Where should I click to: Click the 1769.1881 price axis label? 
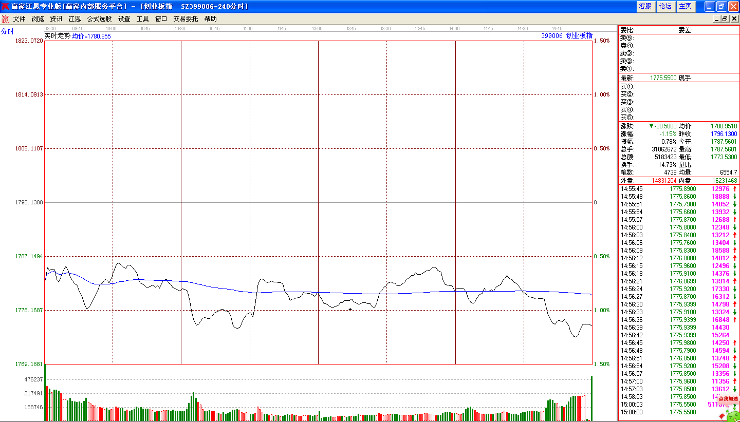(29, 364)
